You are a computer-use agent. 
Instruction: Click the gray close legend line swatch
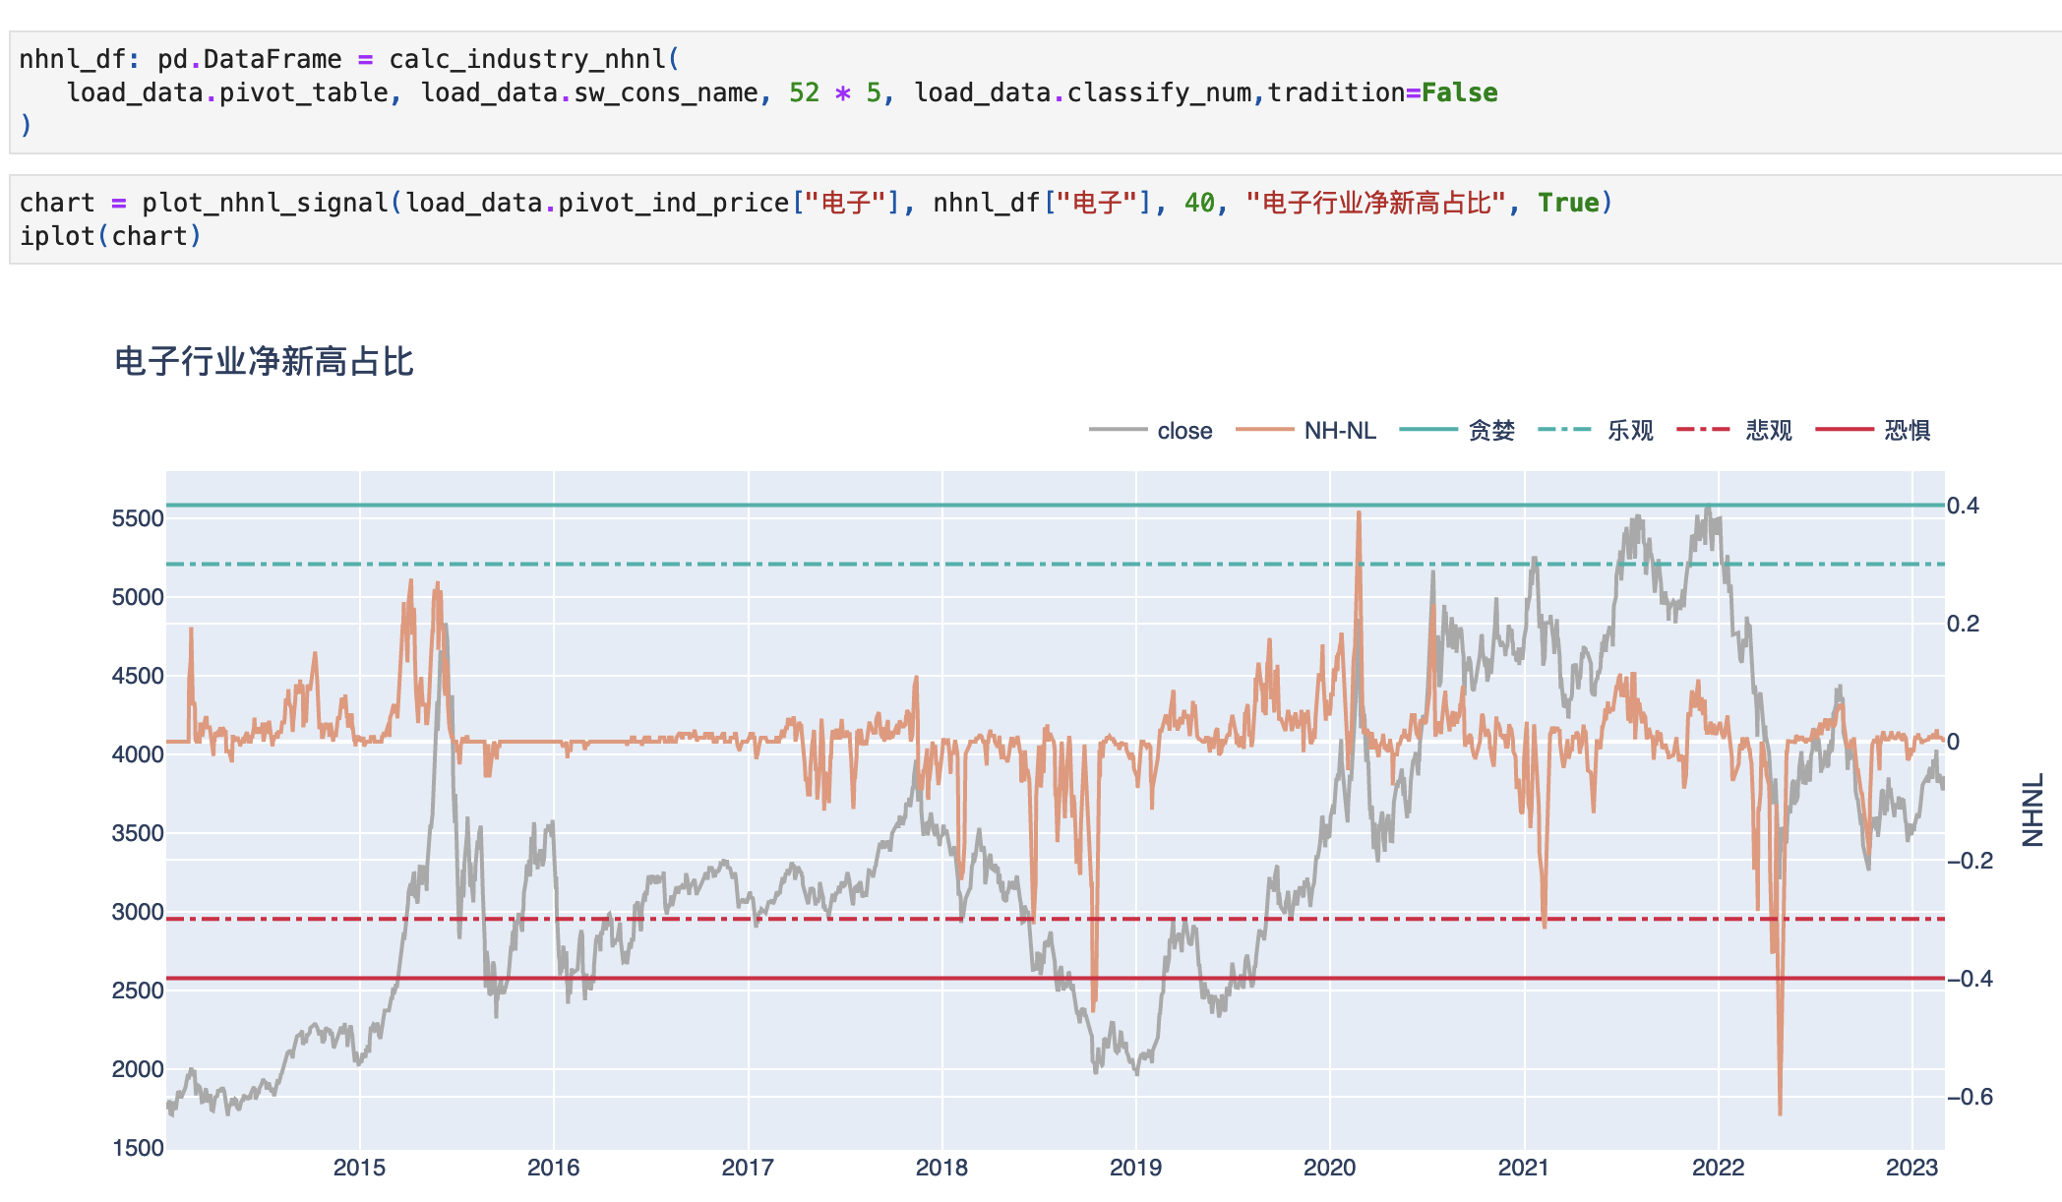point(1119,430)
